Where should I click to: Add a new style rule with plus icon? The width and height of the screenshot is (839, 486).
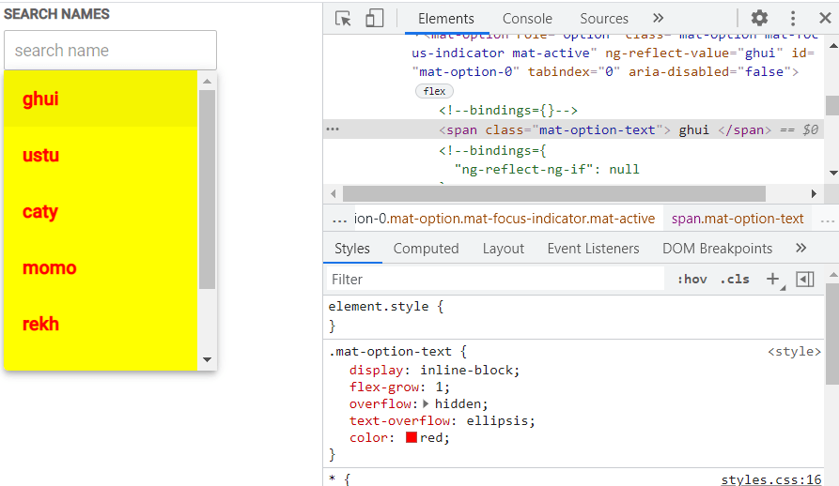[x=772, y=279]
